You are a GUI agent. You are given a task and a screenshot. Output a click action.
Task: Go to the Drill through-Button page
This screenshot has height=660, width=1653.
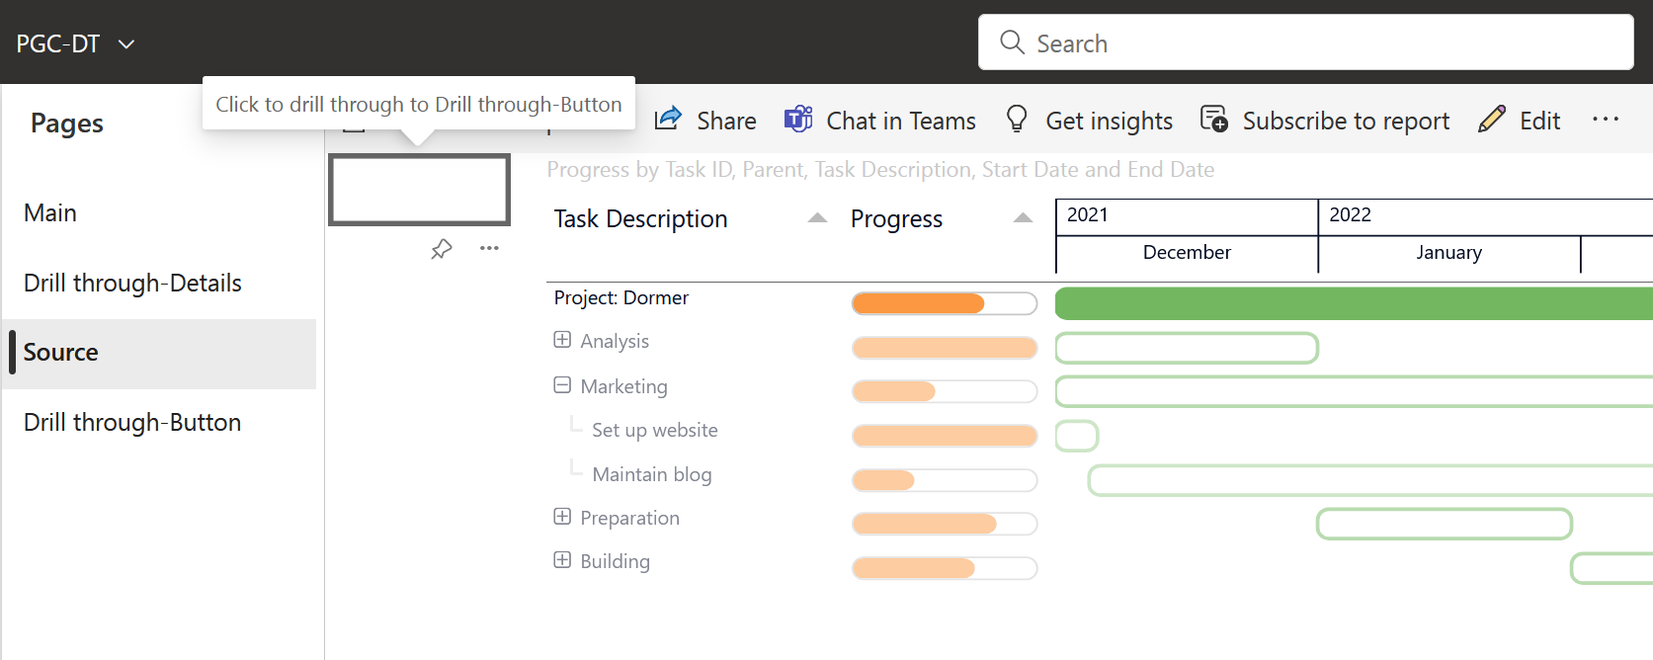pyautogui.click(x=132, y=422)
